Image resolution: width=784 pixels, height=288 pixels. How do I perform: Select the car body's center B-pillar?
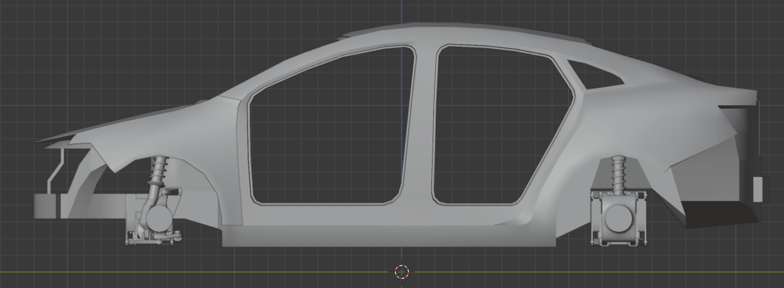click(423, 124)
